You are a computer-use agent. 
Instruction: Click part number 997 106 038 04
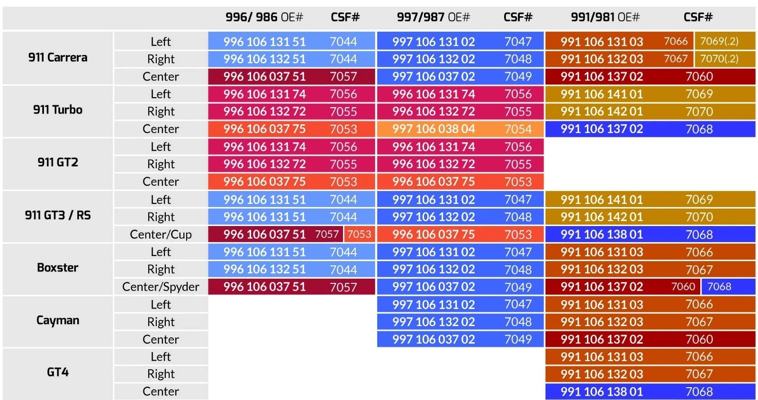click(433, 129)
